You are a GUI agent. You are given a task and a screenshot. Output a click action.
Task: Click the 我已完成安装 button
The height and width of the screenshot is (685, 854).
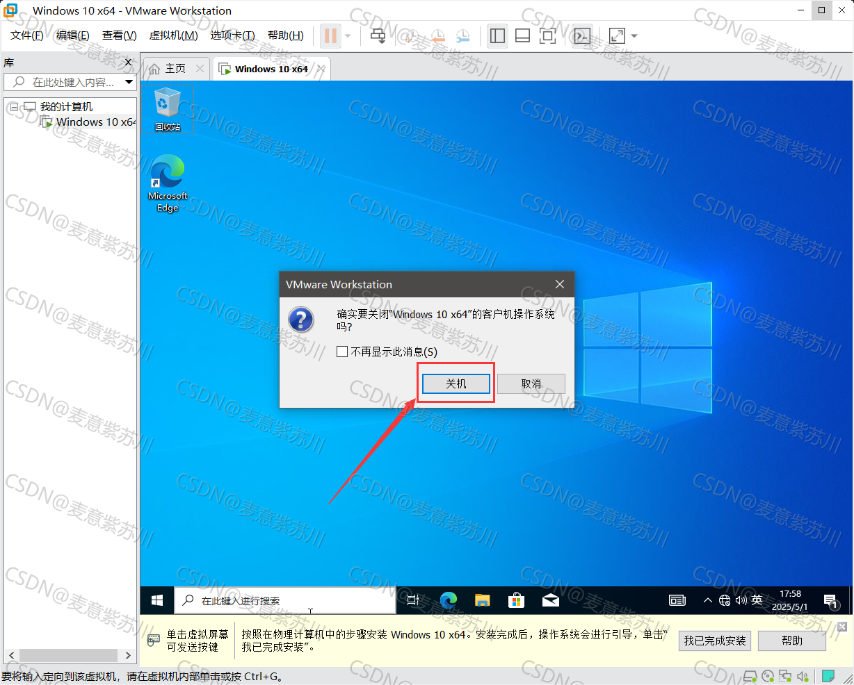tap(715, 641)
